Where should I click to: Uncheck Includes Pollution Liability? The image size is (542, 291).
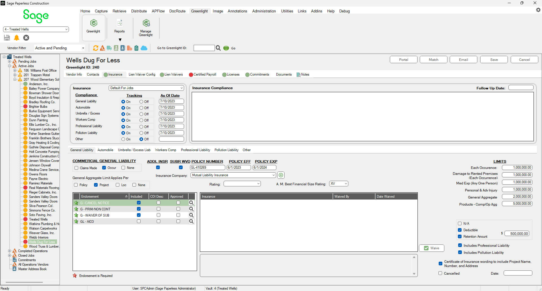point(460,252)
